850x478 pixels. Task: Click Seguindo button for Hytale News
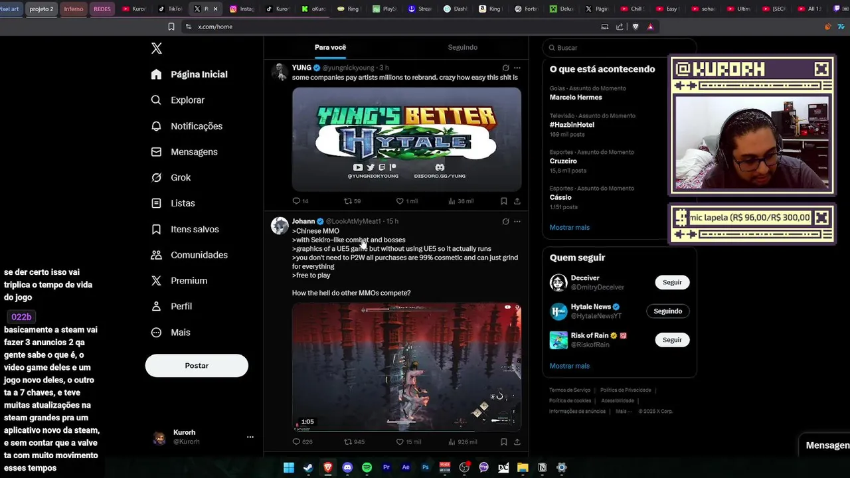(667, 311)
